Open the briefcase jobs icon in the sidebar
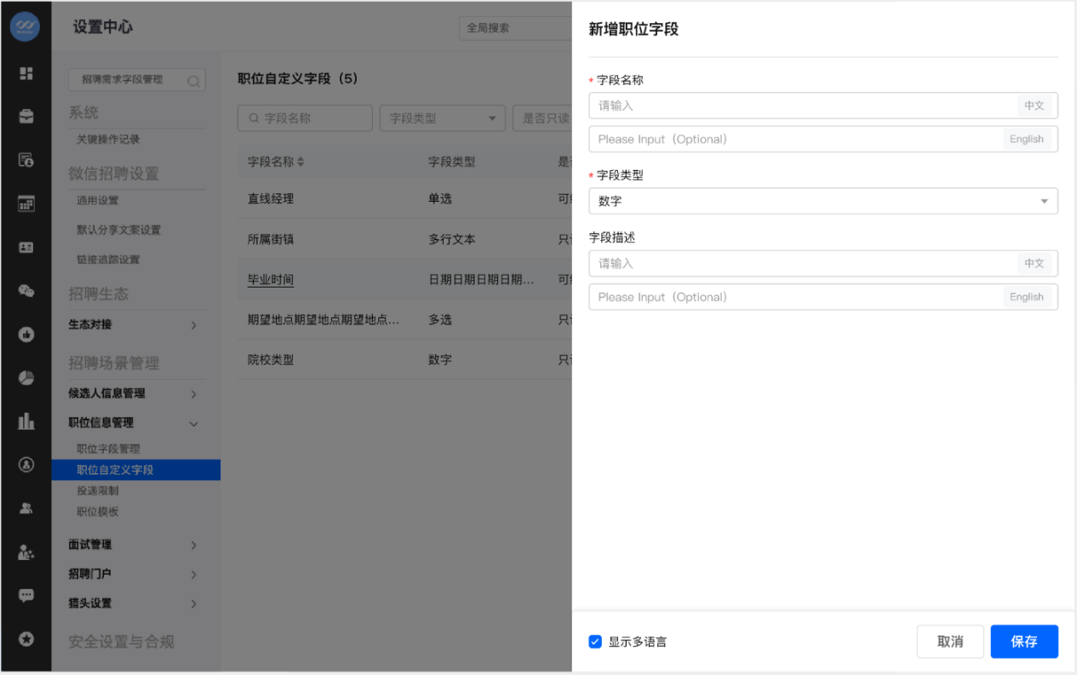This screenshot has width=1077, height=675. (26, 117)
